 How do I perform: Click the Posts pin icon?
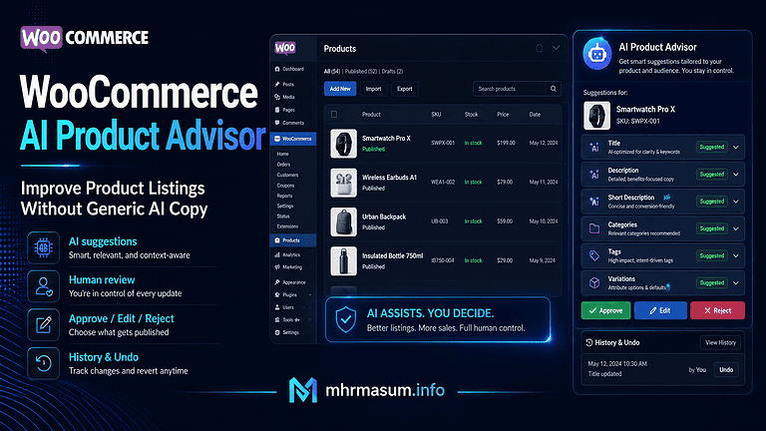click(277, 84)
